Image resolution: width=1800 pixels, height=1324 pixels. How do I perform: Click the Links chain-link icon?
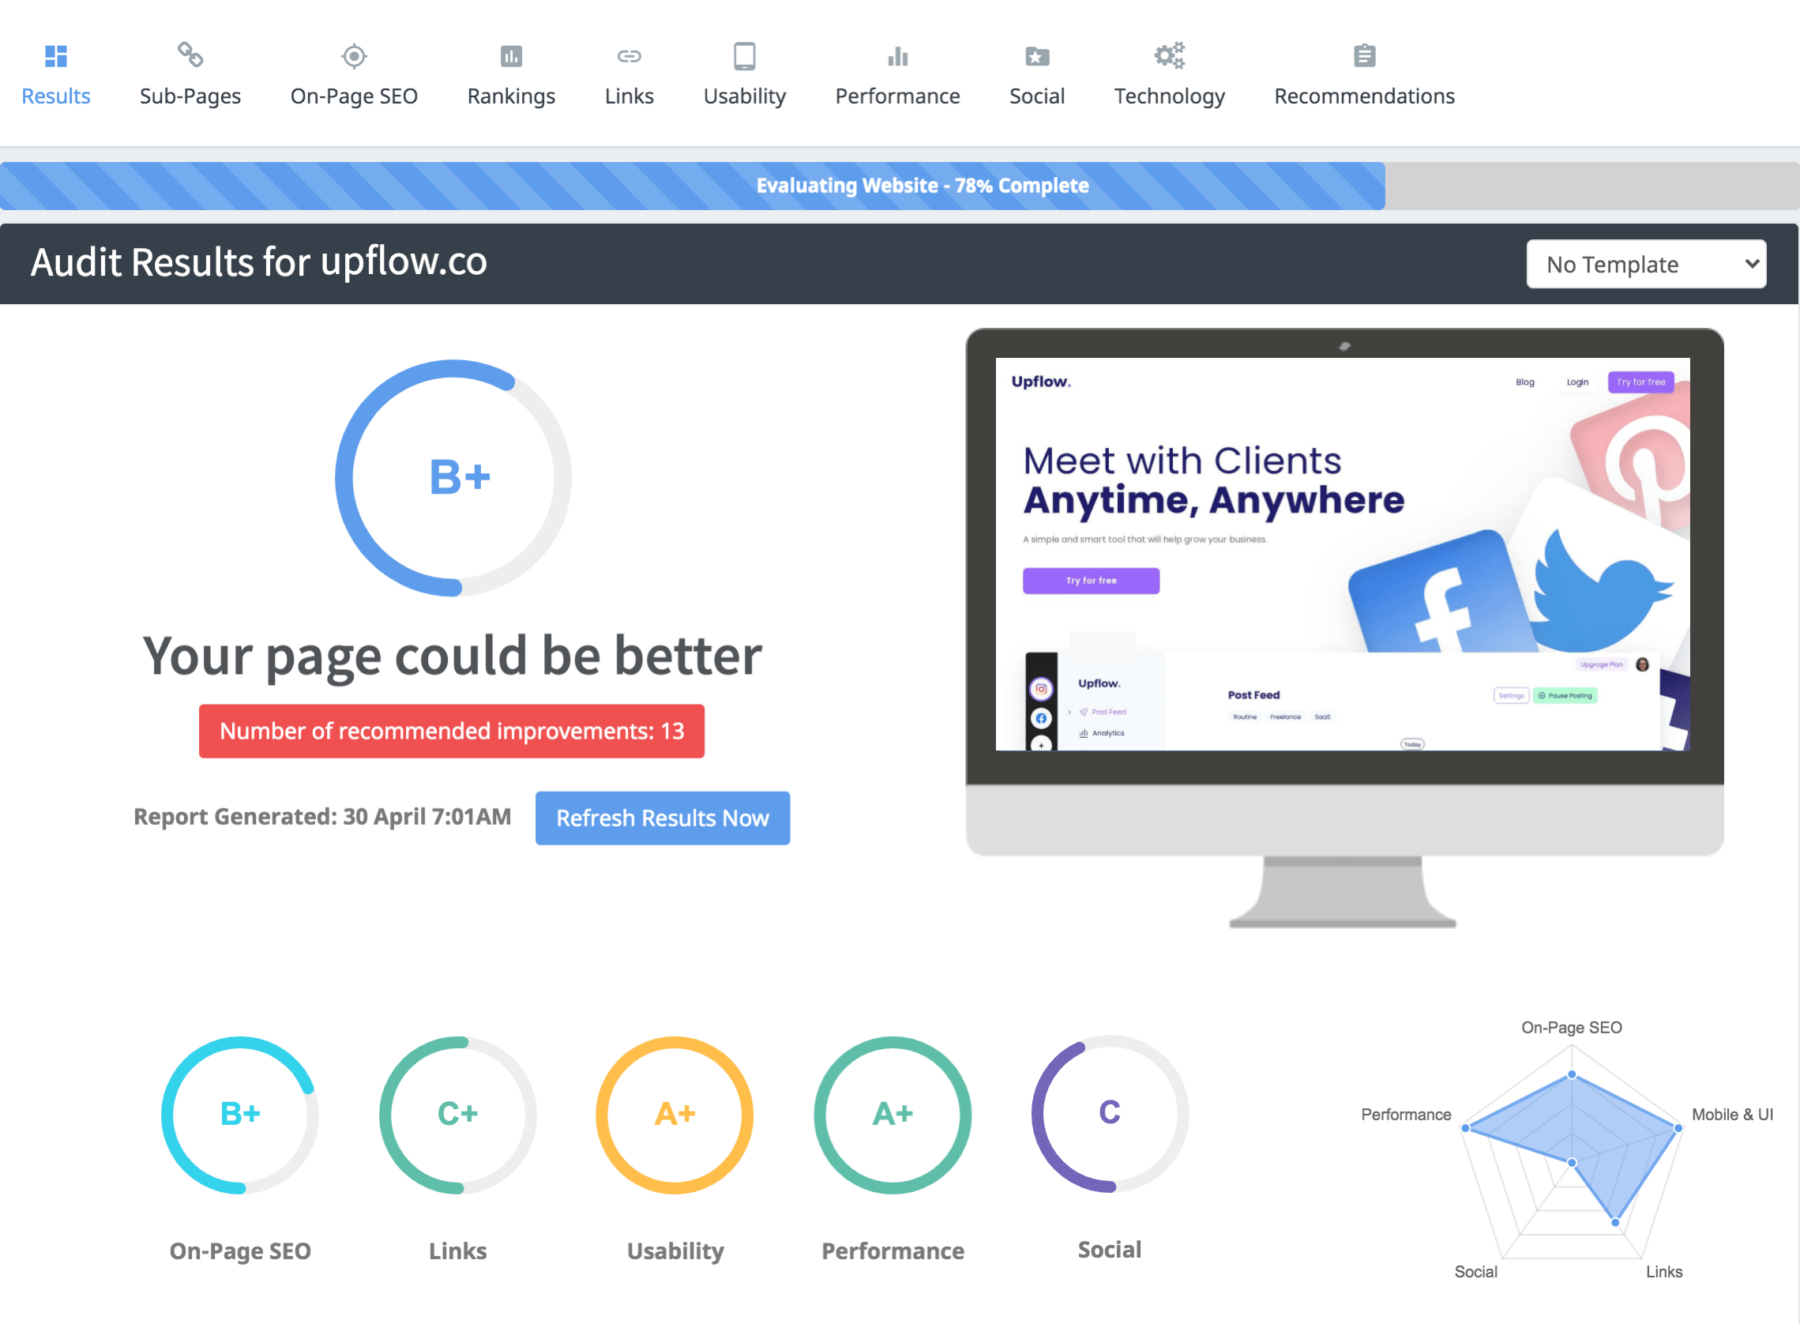pyautogui.click(x=629, y=56)
